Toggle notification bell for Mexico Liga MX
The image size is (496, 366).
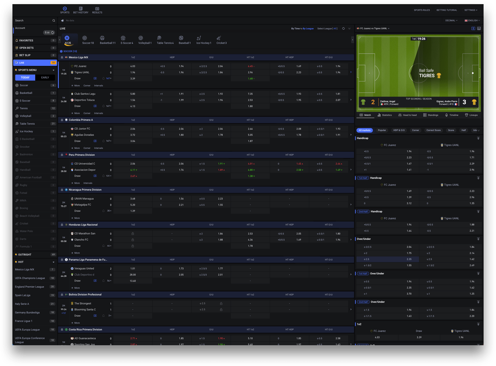[62, 57]
